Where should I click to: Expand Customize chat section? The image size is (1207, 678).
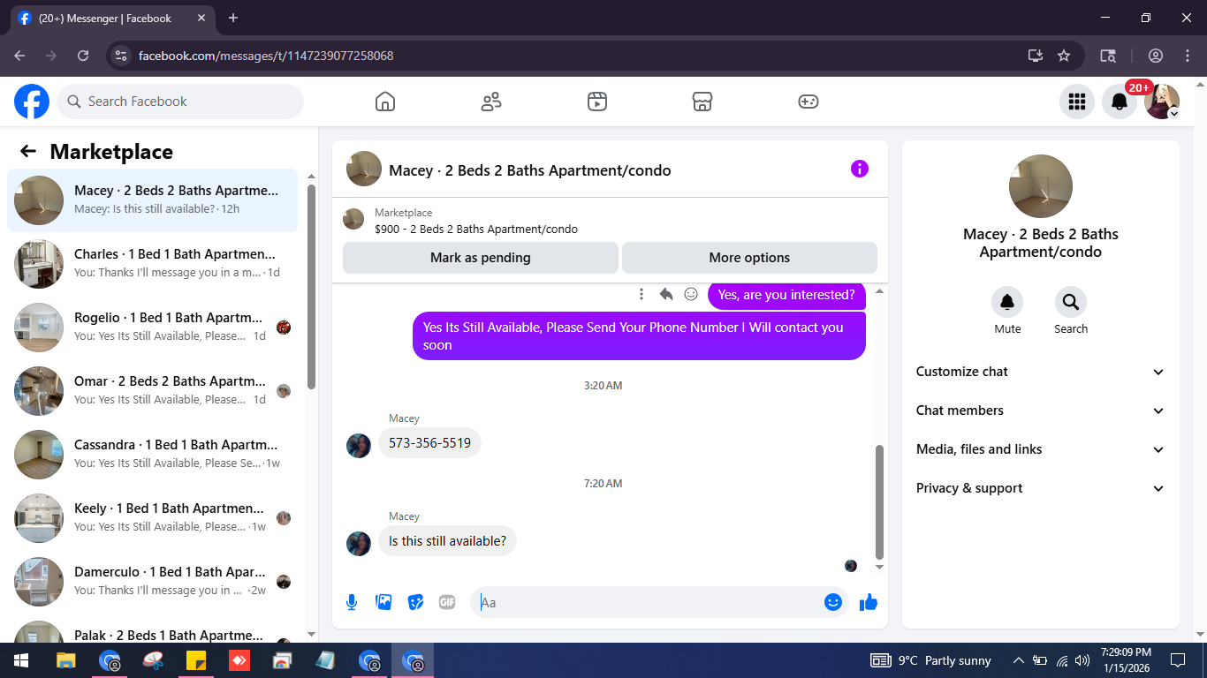[x=1041, y=372]
